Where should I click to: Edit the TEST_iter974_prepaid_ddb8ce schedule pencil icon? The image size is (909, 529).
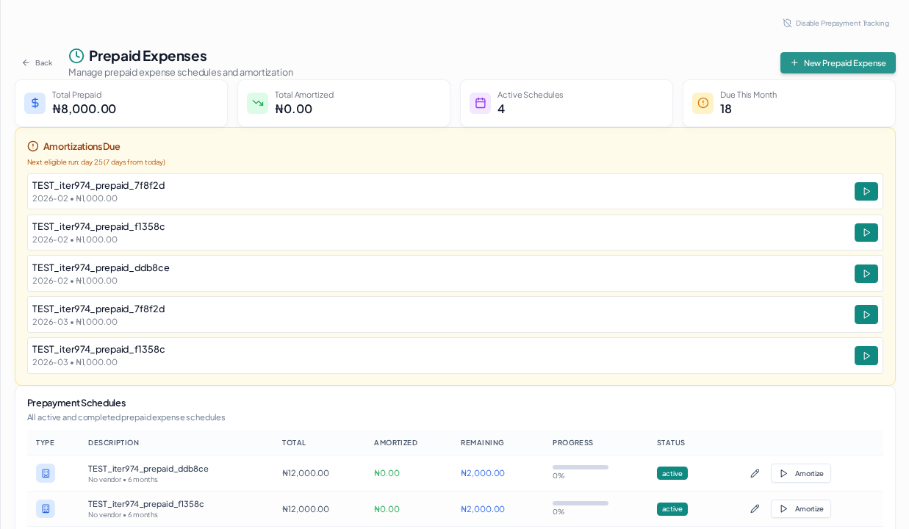(755, 473)
